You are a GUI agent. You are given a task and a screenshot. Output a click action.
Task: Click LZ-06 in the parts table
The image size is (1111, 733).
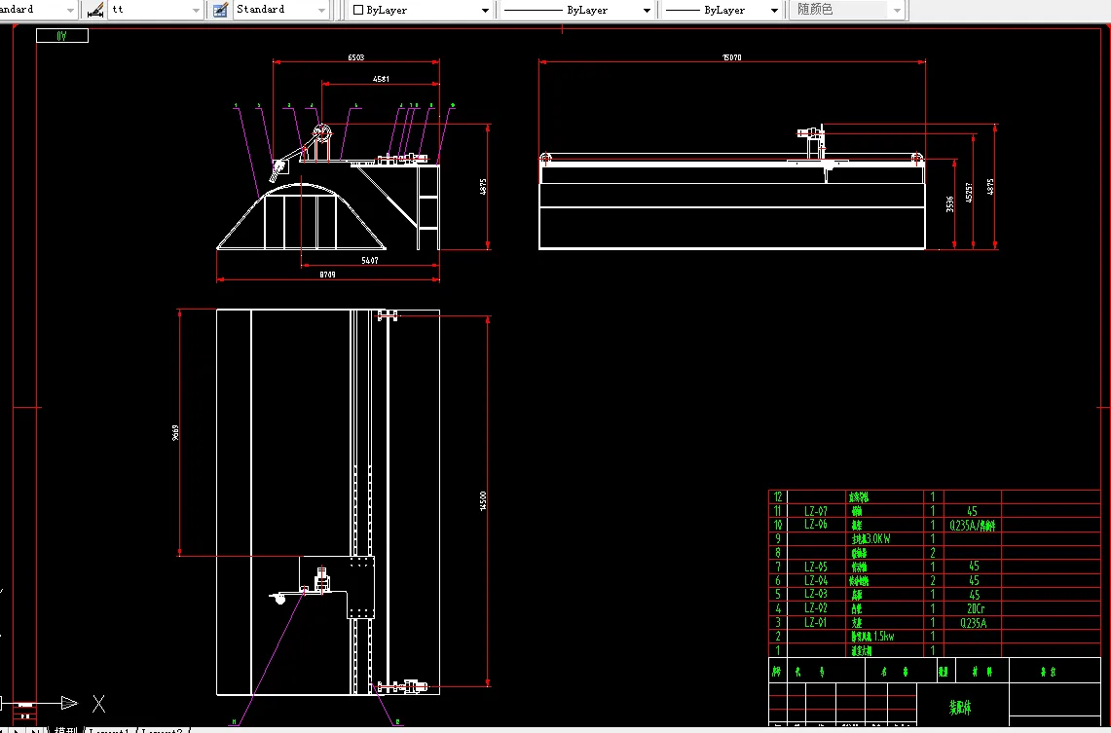click(x=816, y=524)
